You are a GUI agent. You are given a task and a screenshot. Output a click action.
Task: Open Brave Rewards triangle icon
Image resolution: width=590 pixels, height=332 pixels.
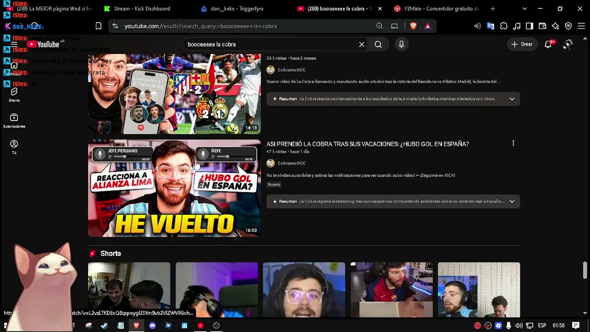coord(428,26)
